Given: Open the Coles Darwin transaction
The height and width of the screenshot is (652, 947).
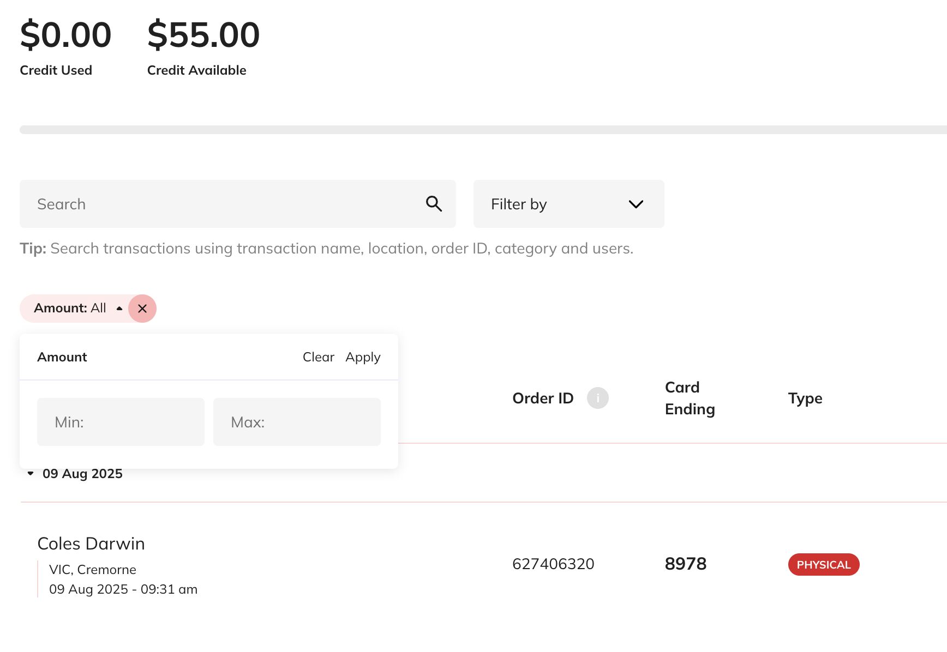Looking at the screenshot, I should (x=91, y=544).
